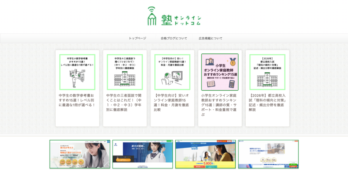
Task: Click title link 【2026年】都立高校入試「理科の傾向と対策」
Action: coord(267,103)
